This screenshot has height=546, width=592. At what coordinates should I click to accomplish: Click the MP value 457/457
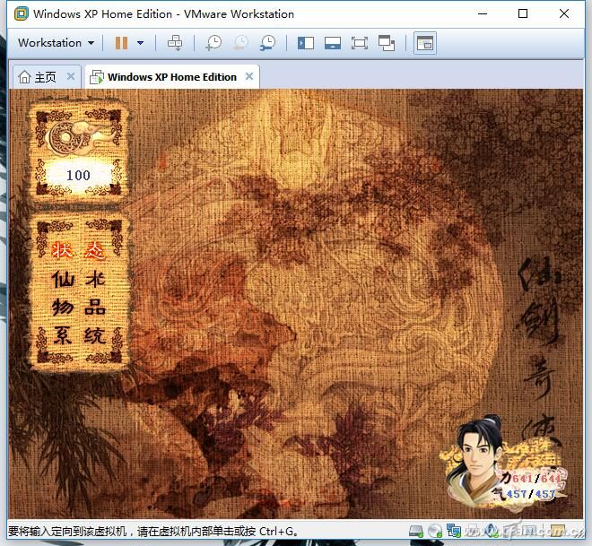click(x=530, y=494)
